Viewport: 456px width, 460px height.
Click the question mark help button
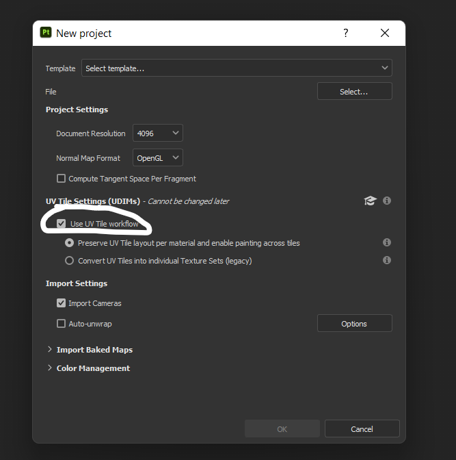pos(346,33)
